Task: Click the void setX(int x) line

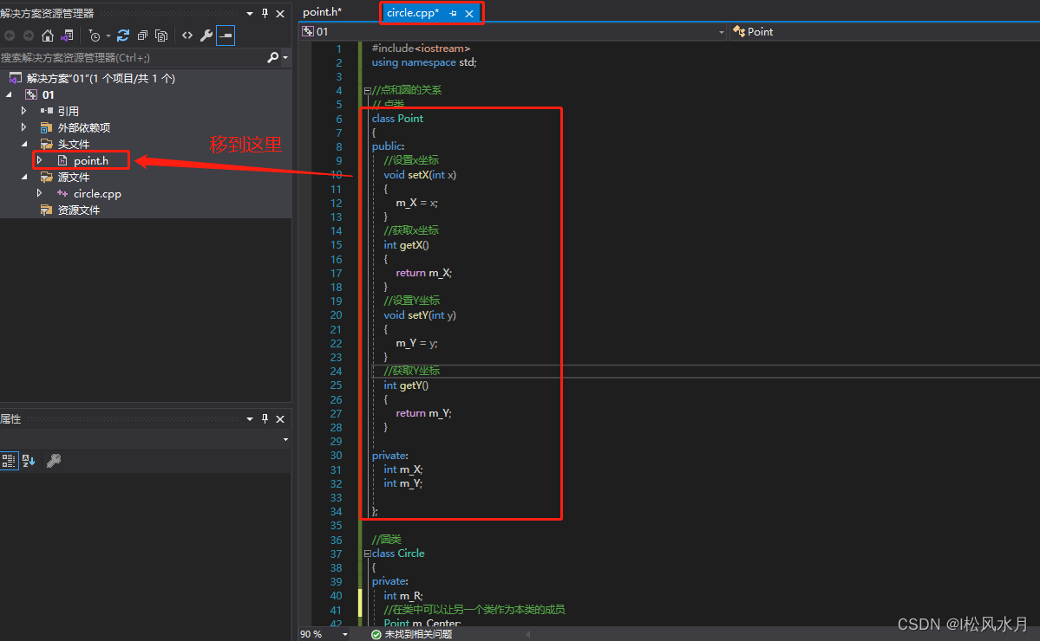Action: [420, 175]
